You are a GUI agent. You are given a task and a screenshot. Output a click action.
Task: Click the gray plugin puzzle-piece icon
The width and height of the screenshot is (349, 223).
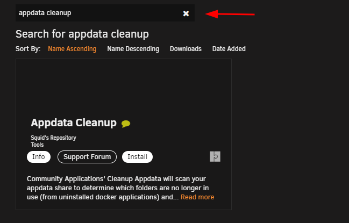click(x=215, y=156)
